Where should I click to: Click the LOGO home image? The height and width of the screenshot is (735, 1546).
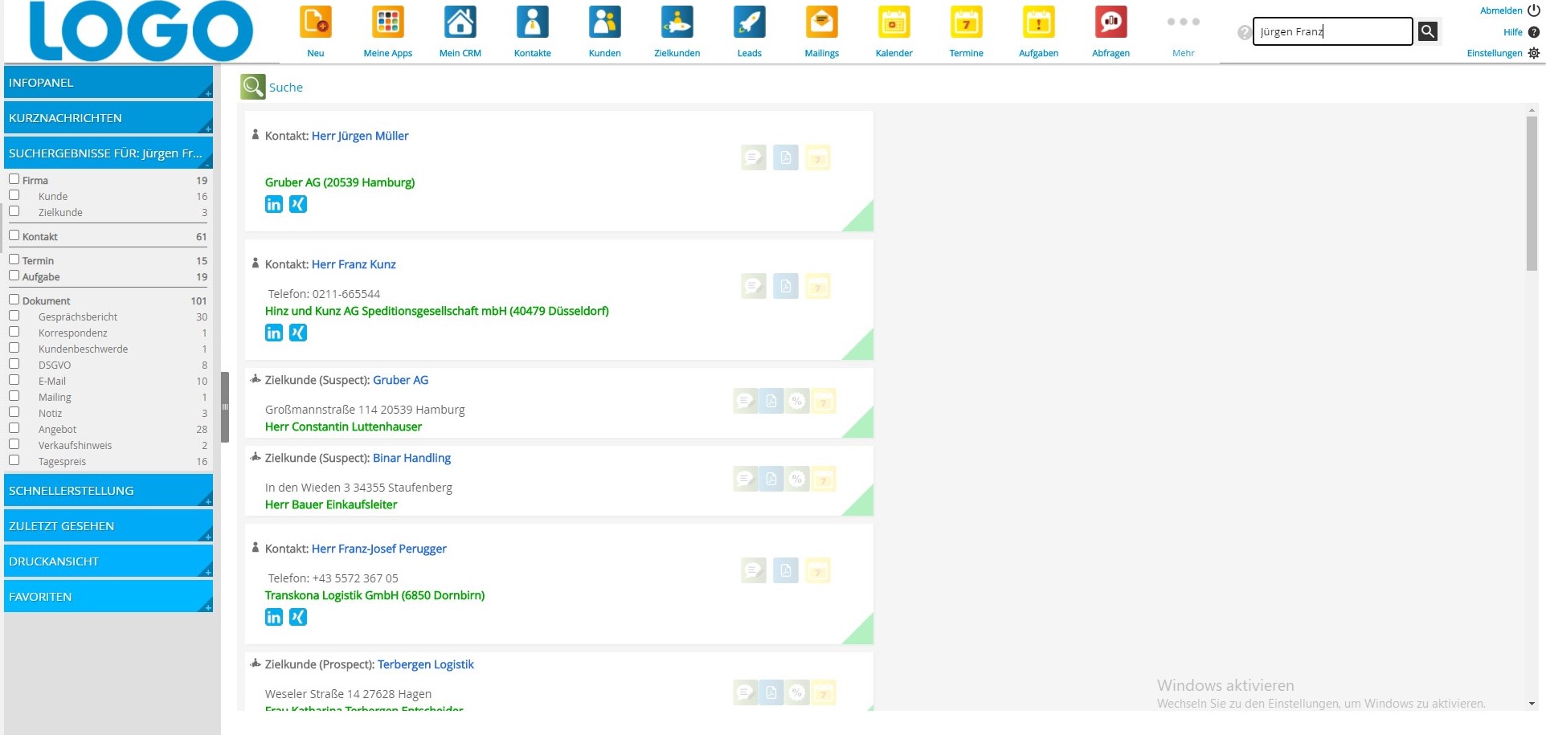141,31
